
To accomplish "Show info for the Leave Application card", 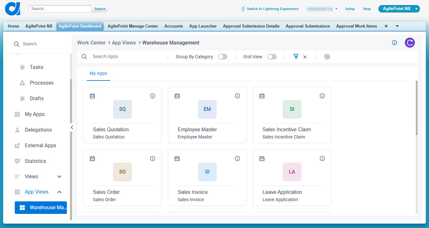I will point(322,158).
